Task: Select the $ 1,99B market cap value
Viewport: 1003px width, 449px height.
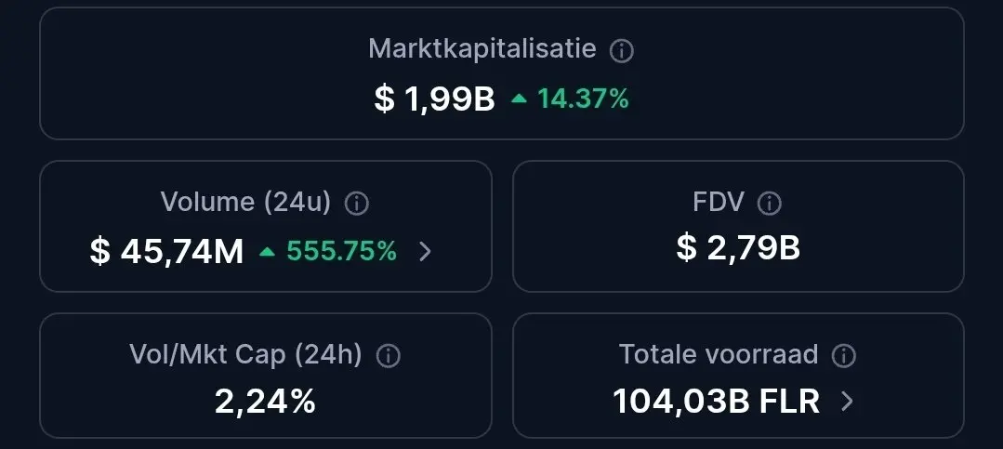Action: coord(435,99)
